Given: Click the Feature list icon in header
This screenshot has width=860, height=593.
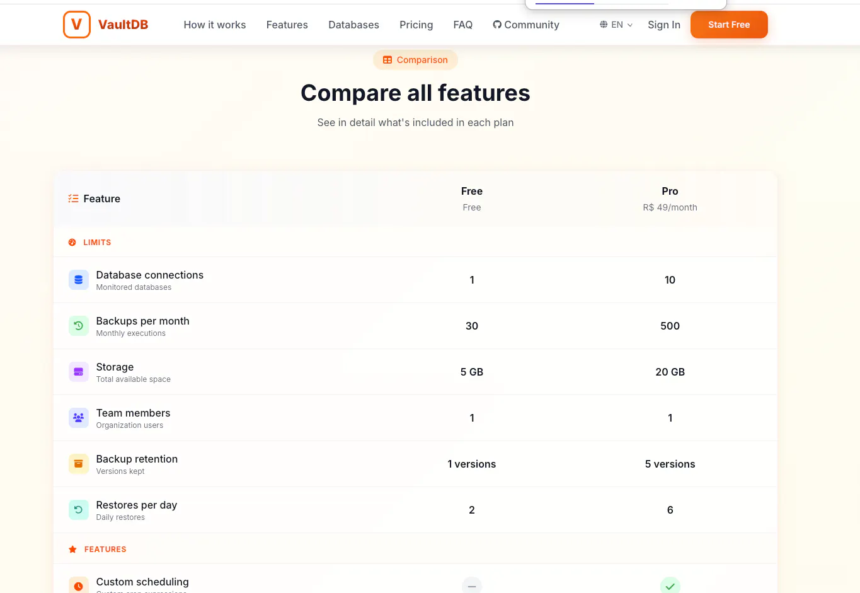Looking at the screenshot, I should [73, 199].
